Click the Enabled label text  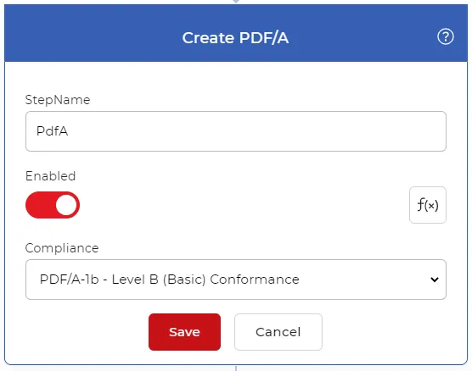point(50,176)
